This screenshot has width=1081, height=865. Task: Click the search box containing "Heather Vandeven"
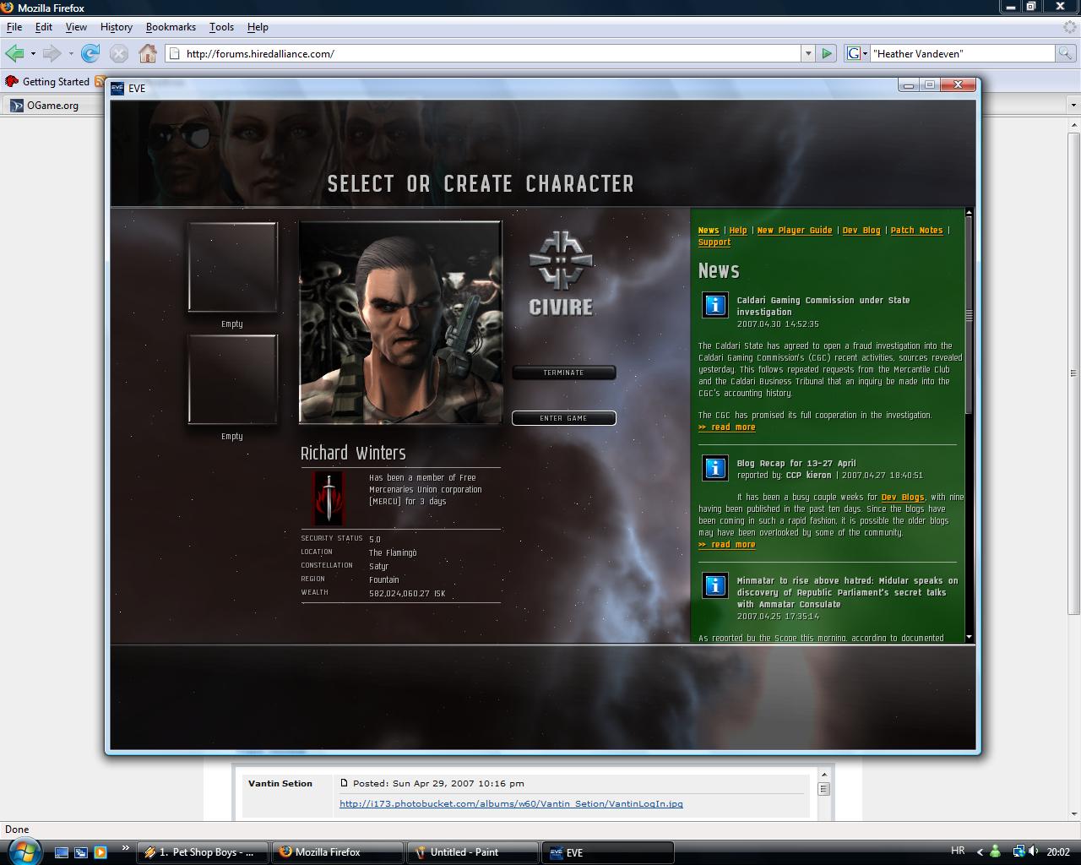coord(963,53)
